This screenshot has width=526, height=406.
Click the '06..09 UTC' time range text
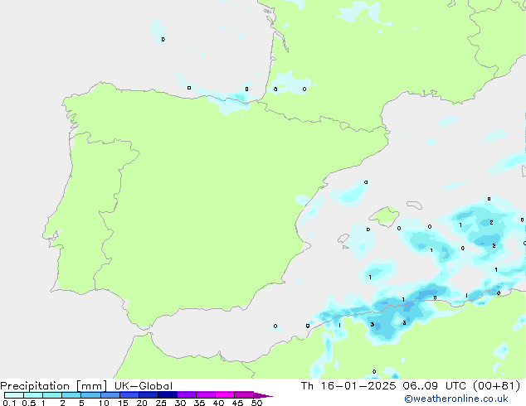point(435,386)
